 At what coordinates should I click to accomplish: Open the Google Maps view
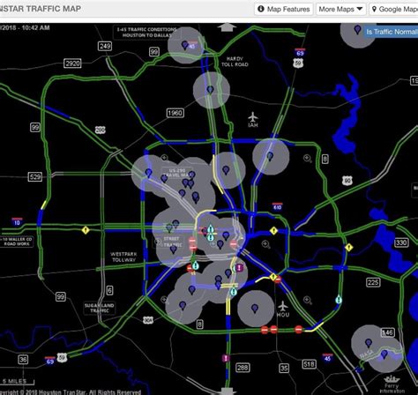point(394,9)
